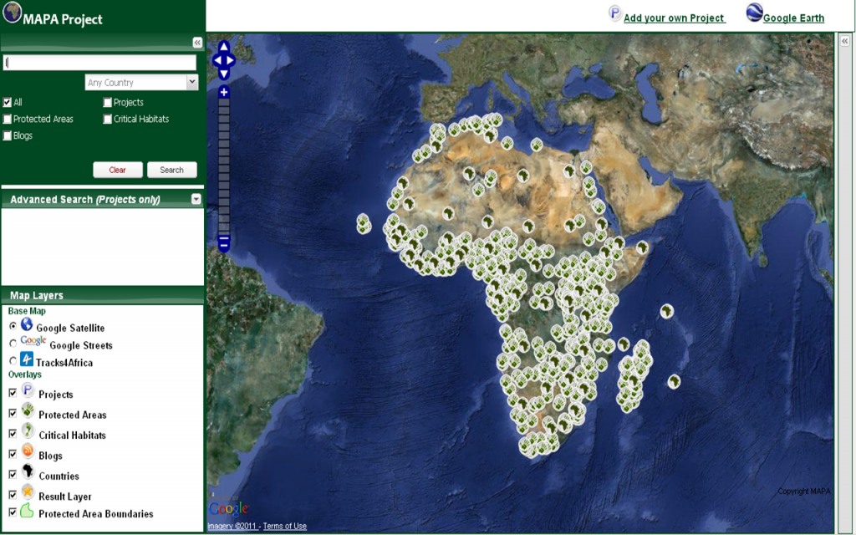This screenshot has width=856, height=535.
Task: Click the Imagery ©2011 link
Action: 232,527
